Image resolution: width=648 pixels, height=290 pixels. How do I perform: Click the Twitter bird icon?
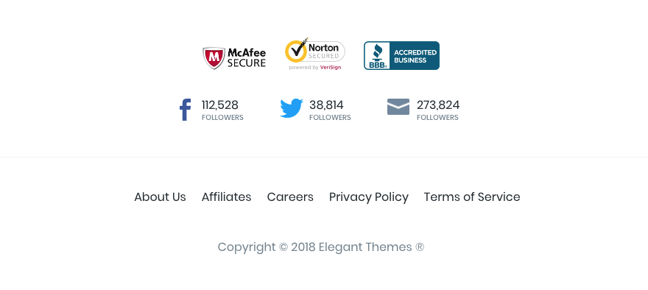[x=292, y=108]
